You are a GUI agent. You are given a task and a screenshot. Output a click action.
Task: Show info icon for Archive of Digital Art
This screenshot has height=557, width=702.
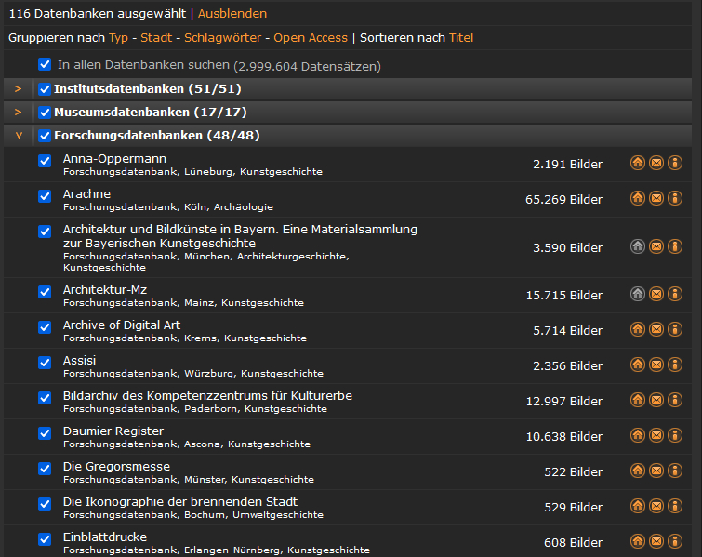coord(675,329)
